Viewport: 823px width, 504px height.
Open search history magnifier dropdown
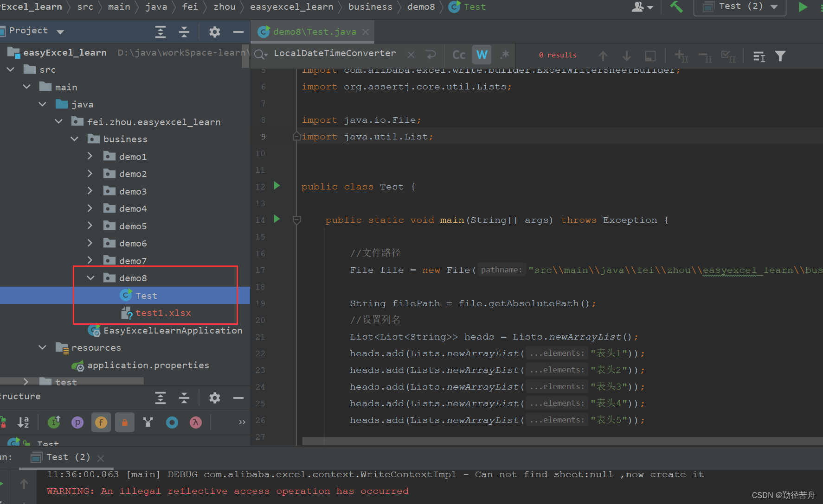[x=261, y=55]
